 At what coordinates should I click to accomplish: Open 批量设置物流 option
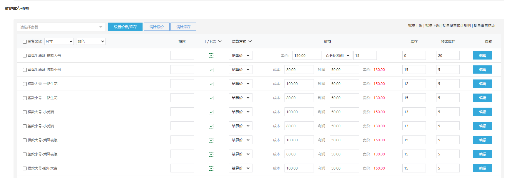(484, 26)
